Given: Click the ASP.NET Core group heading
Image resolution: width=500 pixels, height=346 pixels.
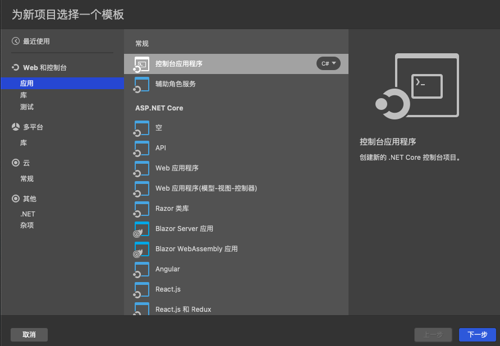Looking at the screenshot, I should tap(159, 108).
